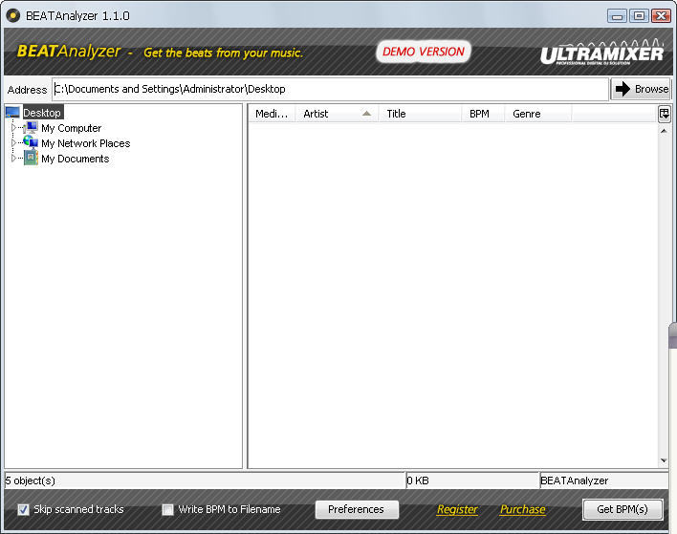
Task: Click the 'Address' label
Action: click(x=27, y=90)
